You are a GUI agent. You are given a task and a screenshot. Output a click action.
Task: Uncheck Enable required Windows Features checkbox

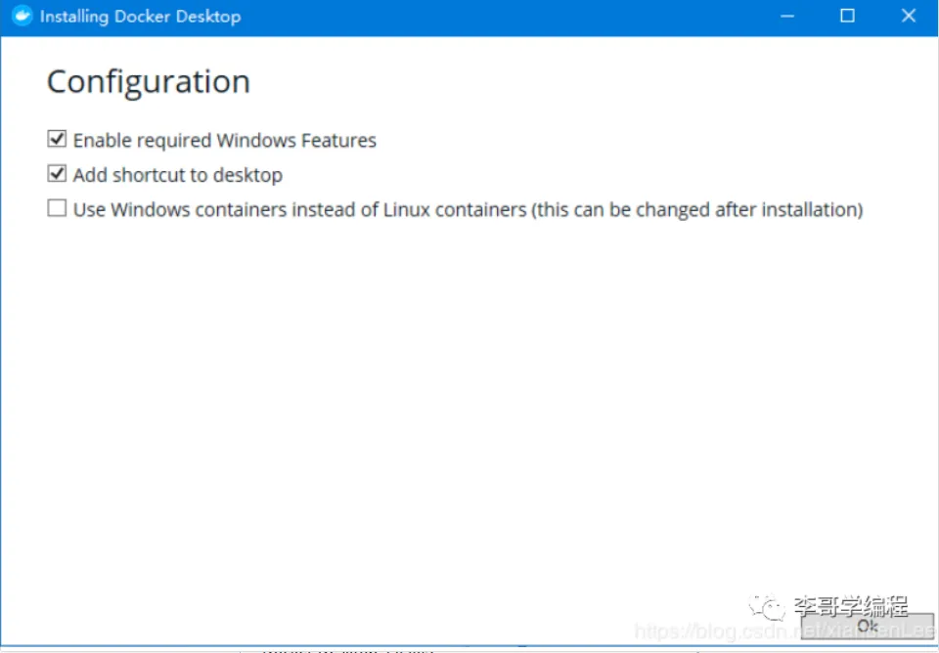pyautogui.click(x=57, y=140)
